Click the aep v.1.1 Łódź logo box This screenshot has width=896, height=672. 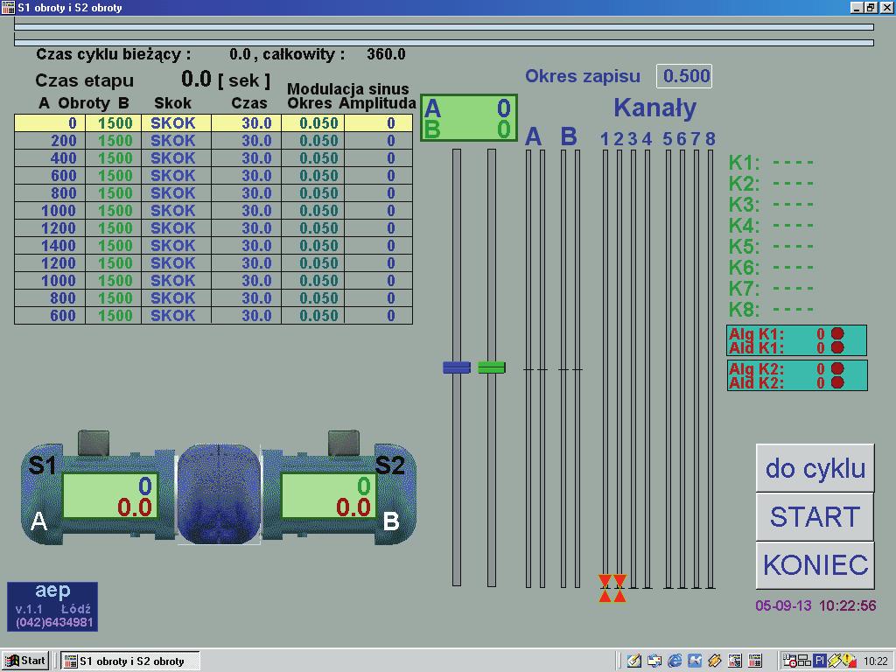pyautogui.click(x=52, y=606)
